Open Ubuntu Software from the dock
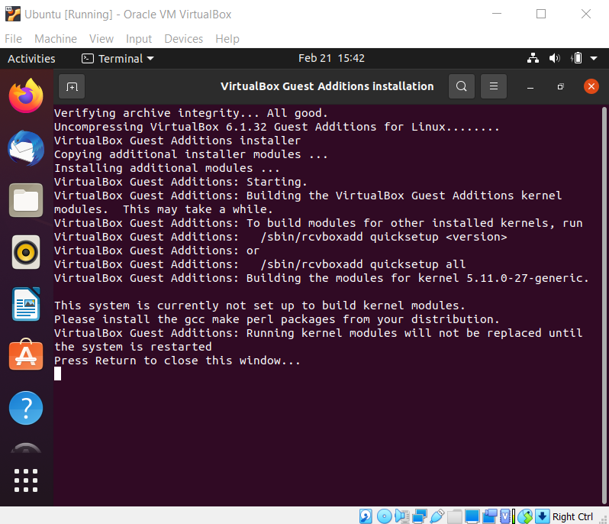This screenshot has width=609, height=524. click(x=26, y=354)
